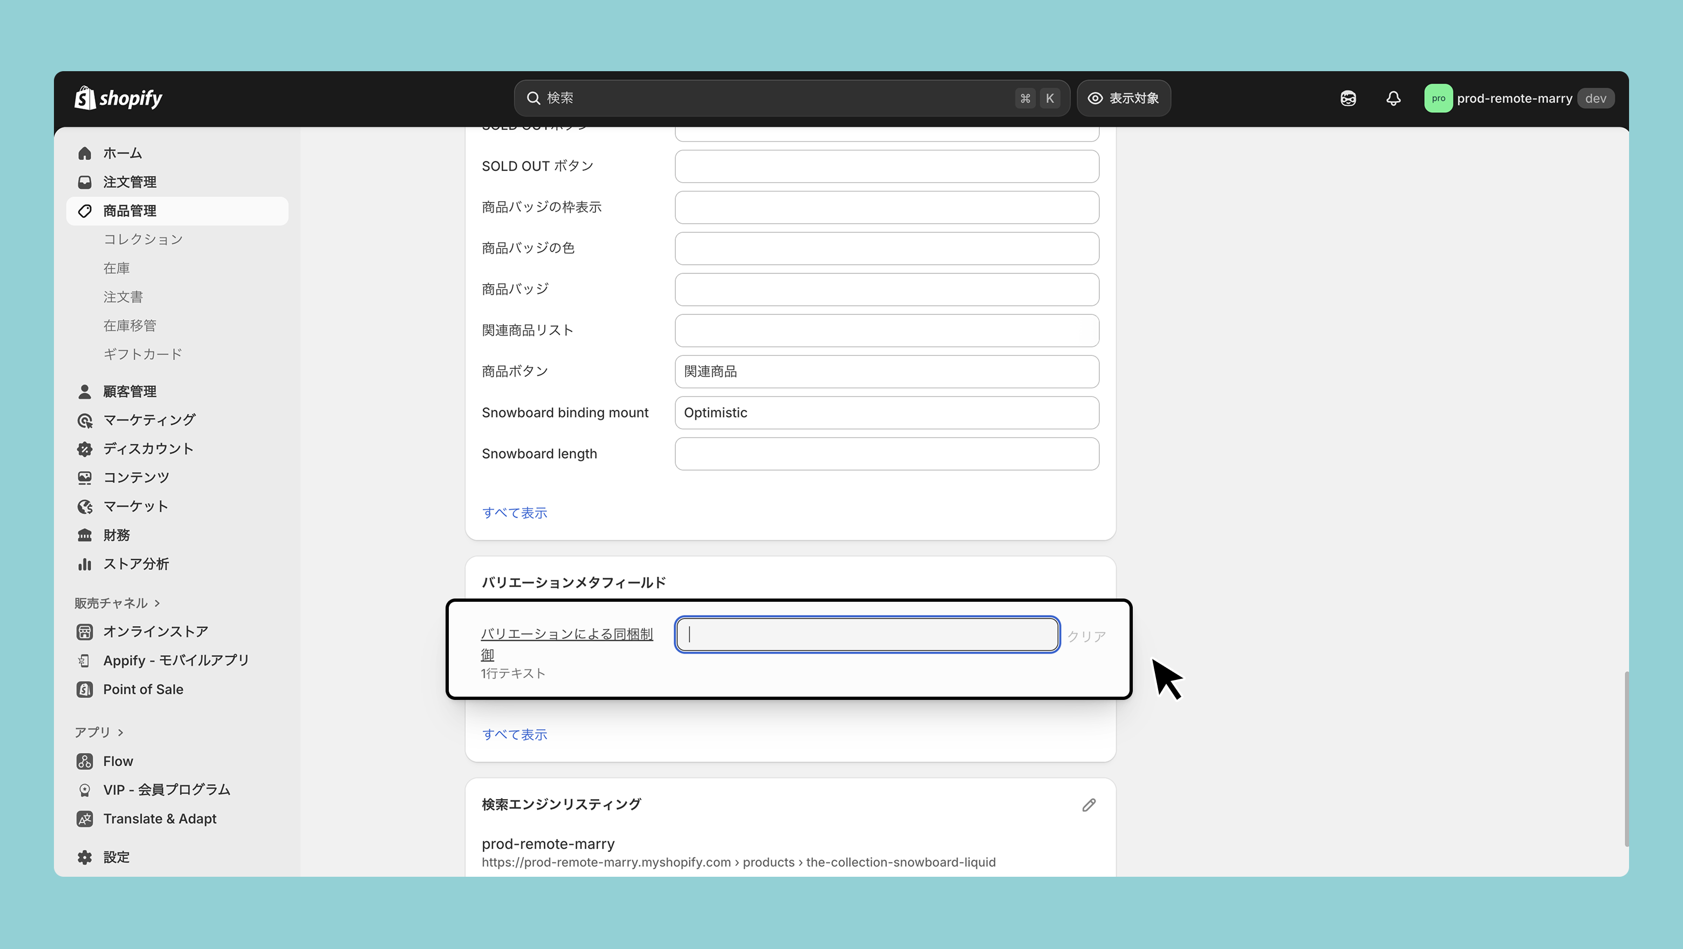Open the notifications bell
The height and width of the screenshot is (949, 1683).
click(1393, 98)
